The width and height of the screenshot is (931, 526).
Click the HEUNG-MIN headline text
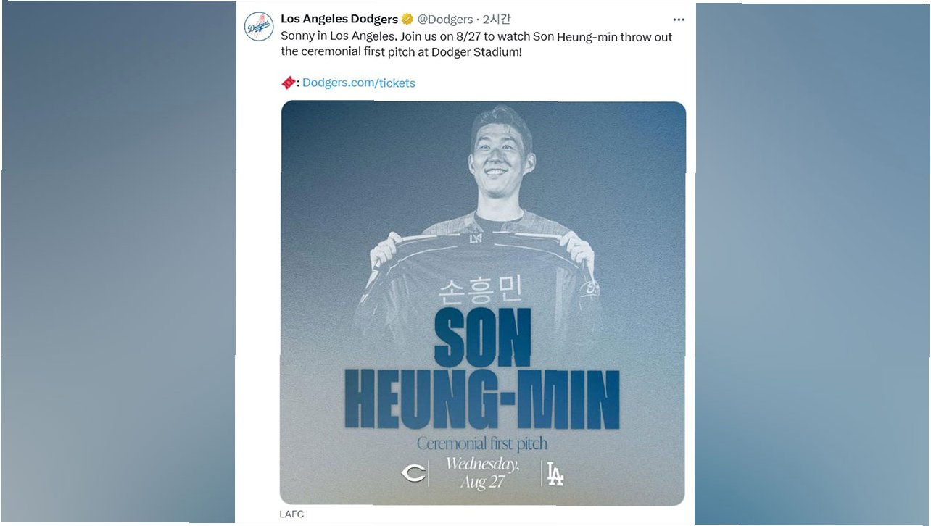pos(482,399)
